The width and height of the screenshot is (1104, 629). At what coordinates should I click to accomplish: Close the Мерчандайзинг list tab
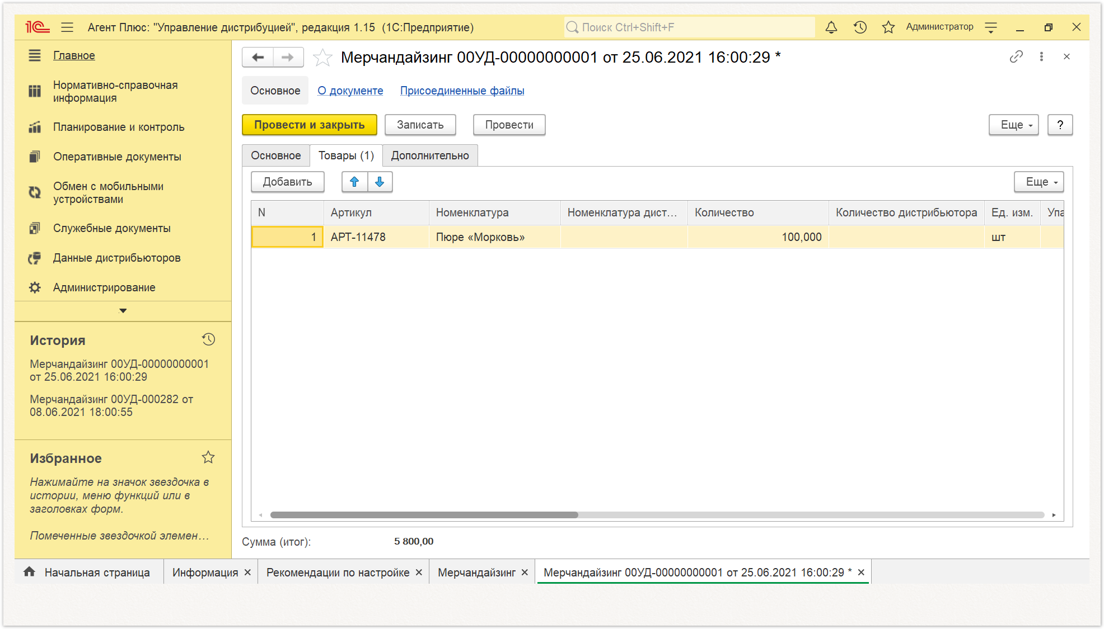click(525, 573)
